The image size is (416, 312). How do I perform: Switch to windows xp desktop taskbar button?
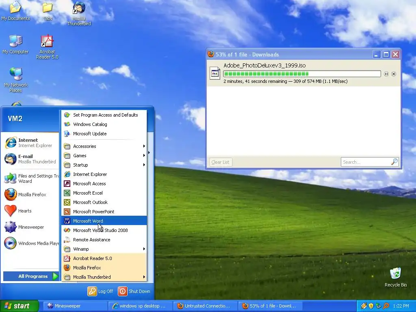tap(140, 306)
